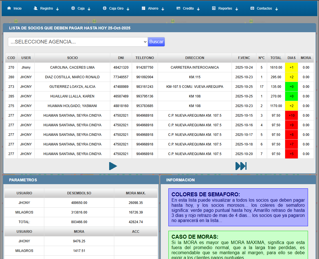Click the red +10 days cell

pyautogui.click(x=291, y=116)
